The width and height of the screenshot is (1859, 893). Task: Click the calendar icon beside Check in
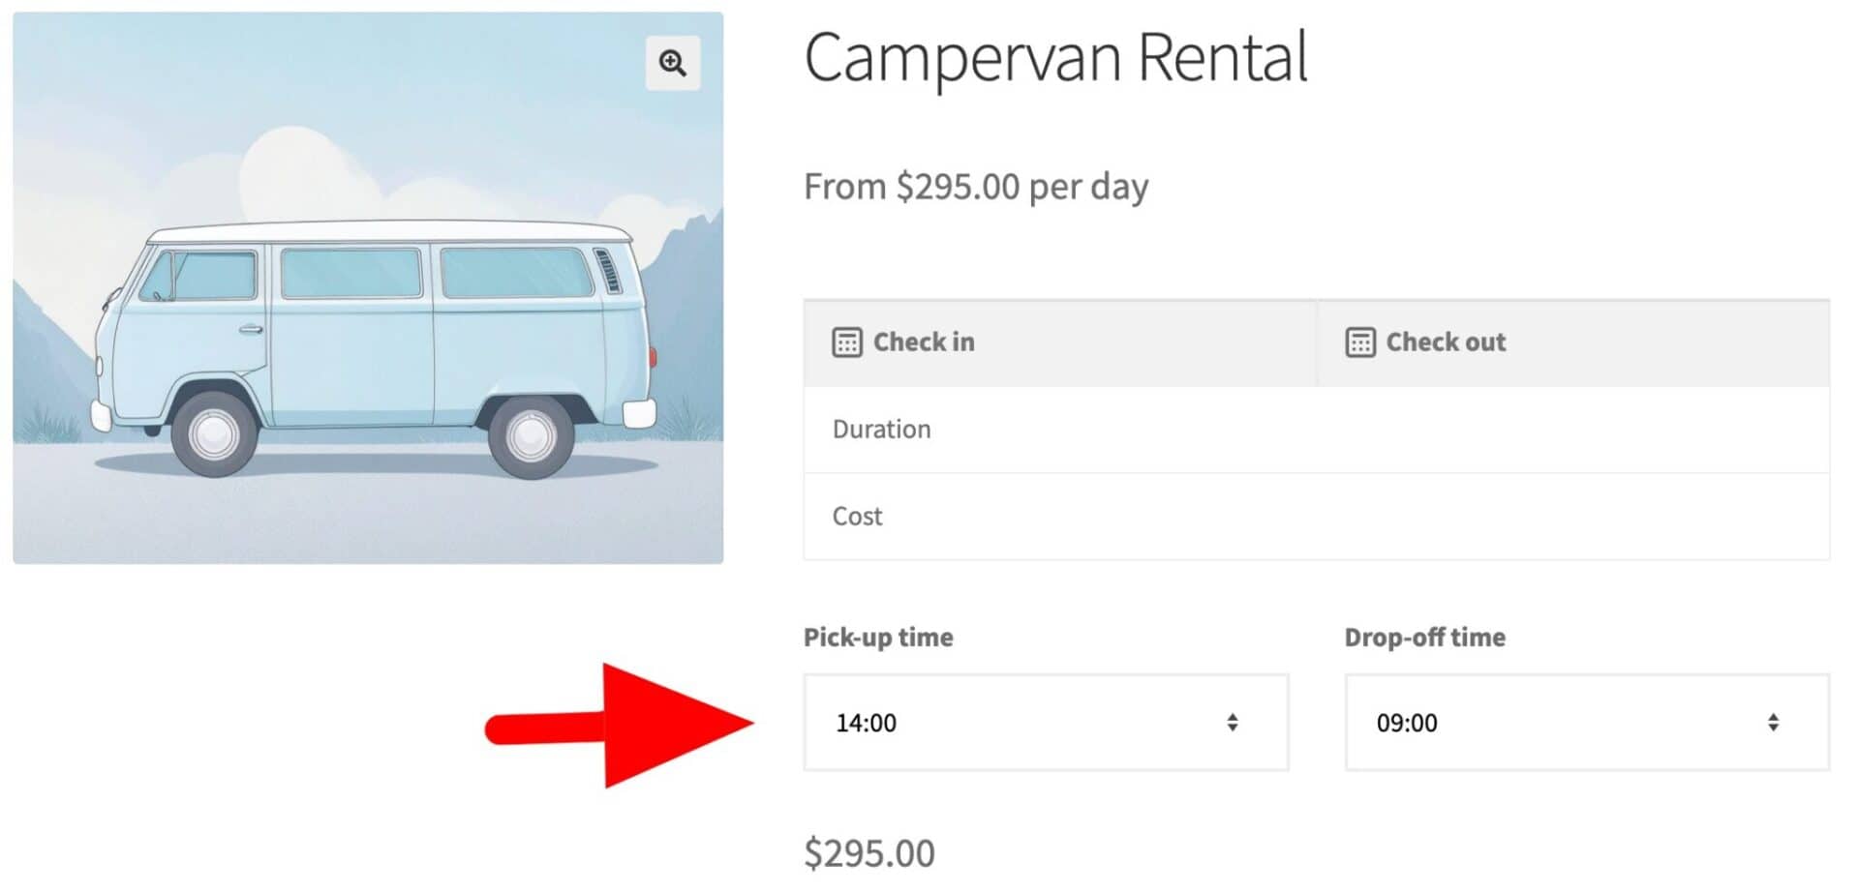pyautogui.click(x=846, y=342)
